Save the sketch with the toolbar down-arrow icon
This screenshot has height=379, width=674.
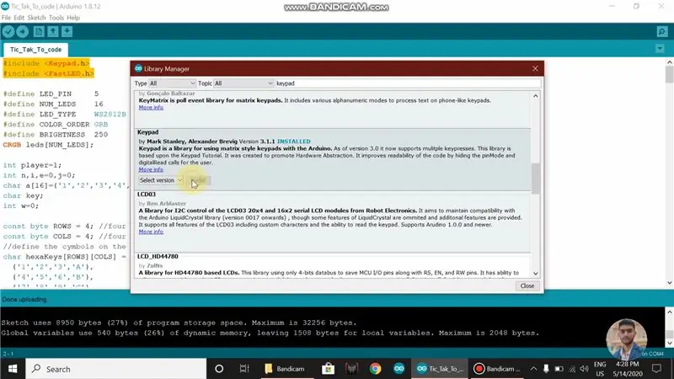pyautogui.click(x=67, y=31)
